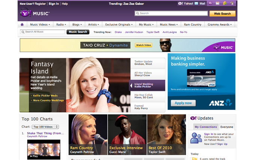Expand the Grammy Awards menu

(x=220, y=25)
